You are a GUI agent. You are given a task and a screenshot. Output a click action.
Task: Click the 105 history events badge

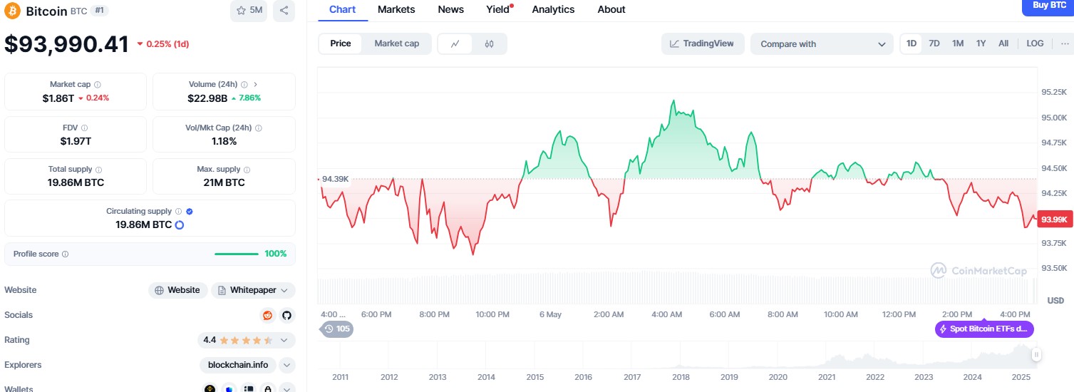337,329
